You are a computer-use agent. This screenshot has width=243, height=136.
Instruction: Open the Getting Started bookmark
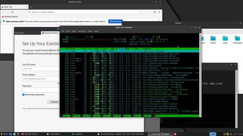10,17
